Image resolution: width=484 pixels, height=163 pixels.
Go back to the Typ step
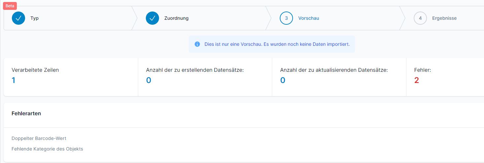pos(35,18)
